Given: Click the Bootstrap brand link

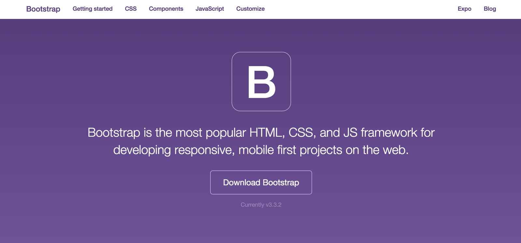Looking at the screenshot, I should pyautogui.click(x=43, y=9).
